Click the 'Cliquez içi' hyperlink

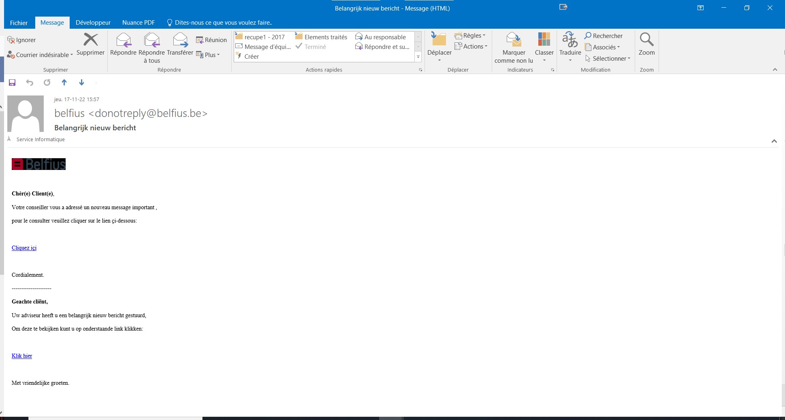[x=24, y=248]
